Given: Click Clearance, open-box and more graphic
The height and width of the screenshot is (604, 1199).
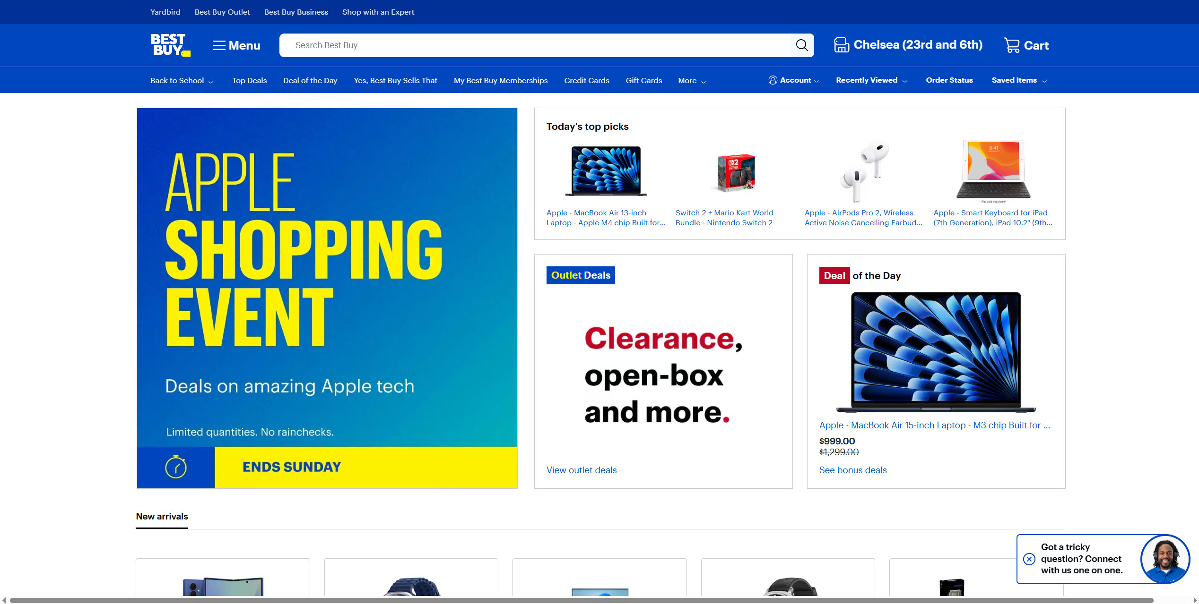Looking at the screenshot, I should [663, 374].
